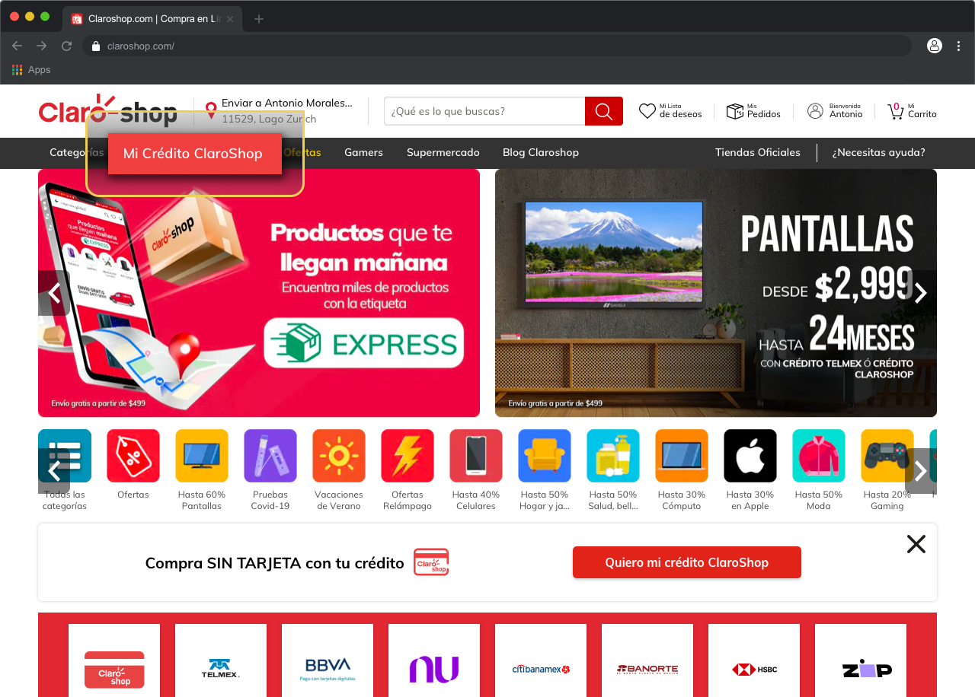
Task: Choose the Pruebas Covid-19 category icon
Action: pos(270,456)
